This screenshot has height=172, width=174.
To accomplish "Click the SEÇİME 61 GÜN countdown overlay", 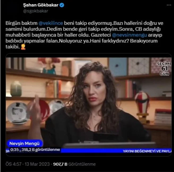I will tap(164, 69).
